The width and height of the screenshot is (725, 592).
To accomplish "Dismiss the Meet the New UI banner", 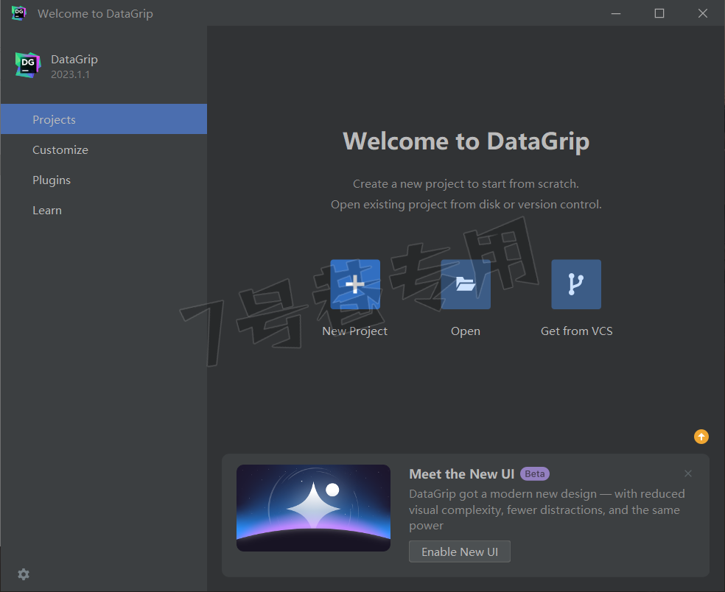I will tap(688, 473).
